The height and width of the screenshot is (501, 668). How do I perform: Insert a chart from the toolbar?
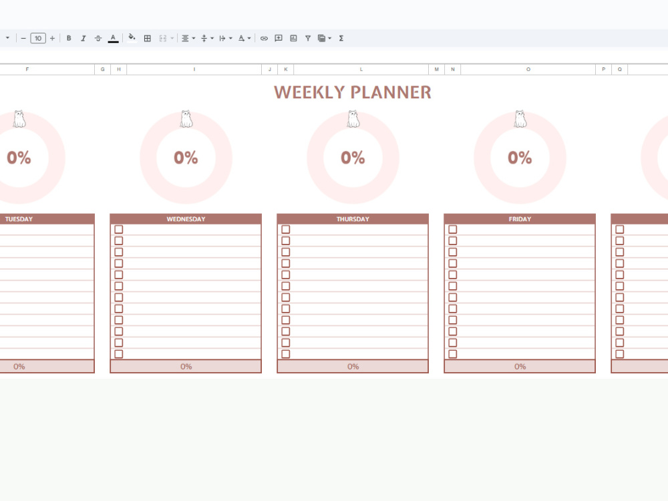293,38
